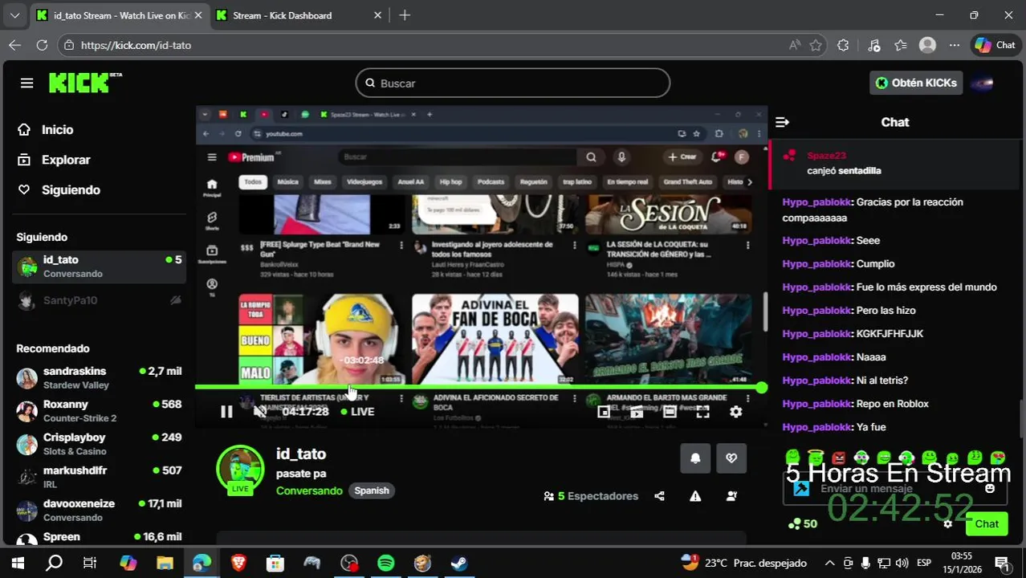This screenshot has height=578, width=1026.
Task: Click the clip icon in the player controls
Action: tap(637, 412)
